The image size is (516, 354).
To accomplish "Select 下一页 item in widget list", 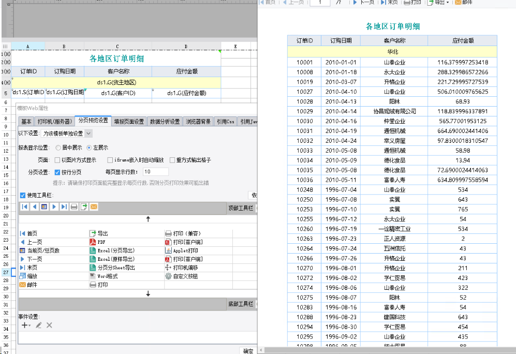I will 31,259.
